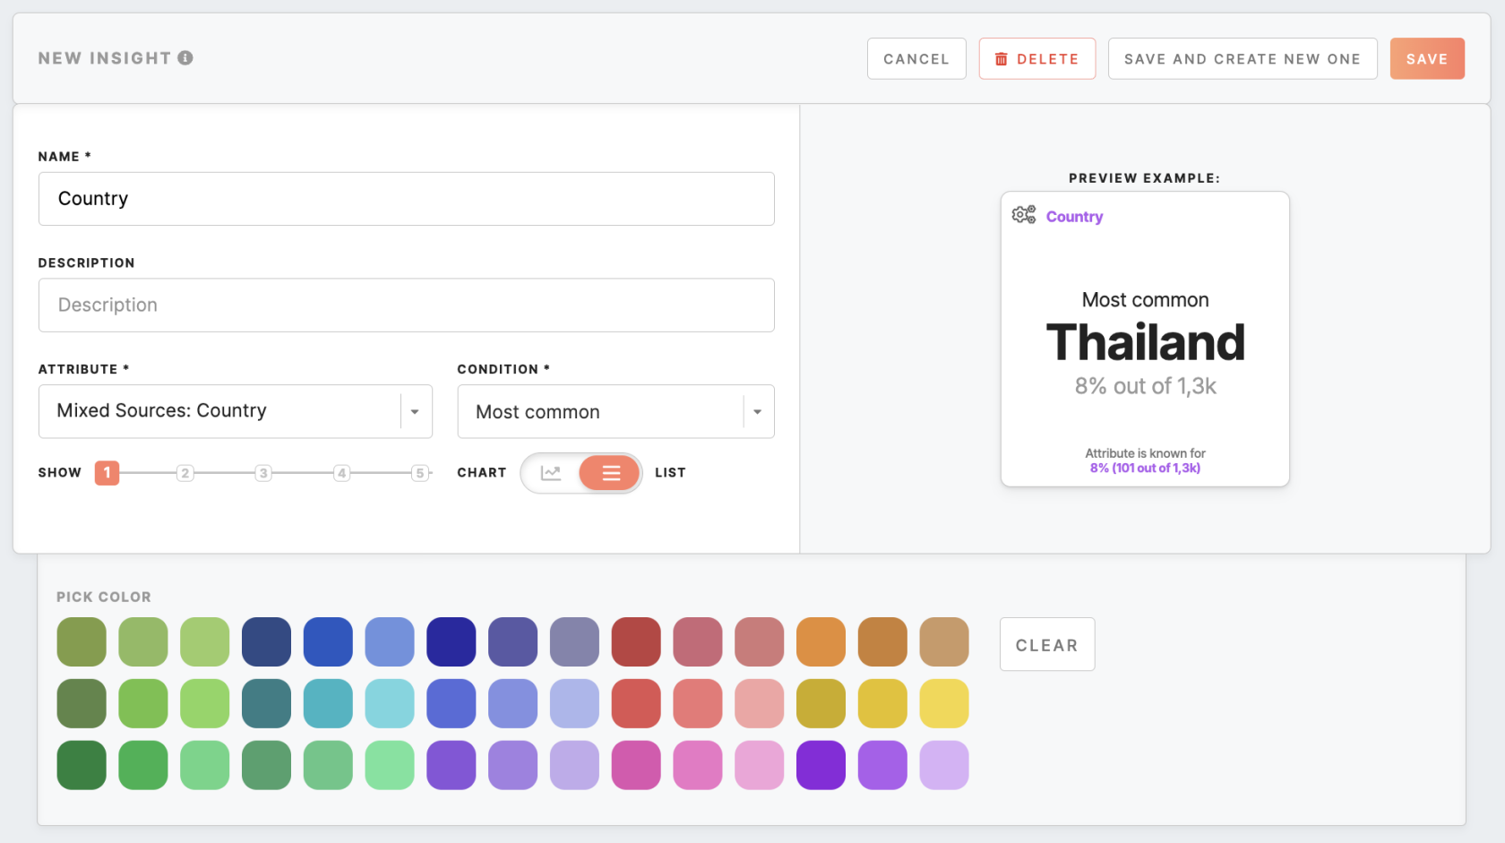Pick the magenta pink swatch in bottom row

point(636,765)
